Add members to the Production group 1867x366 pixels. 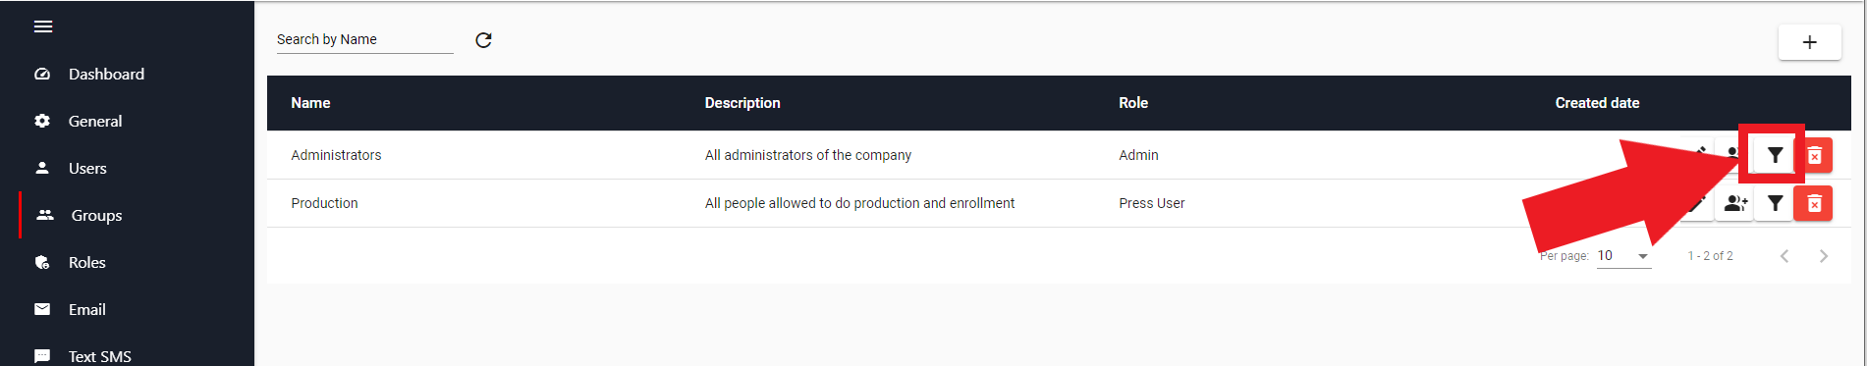coord(1735,203)
